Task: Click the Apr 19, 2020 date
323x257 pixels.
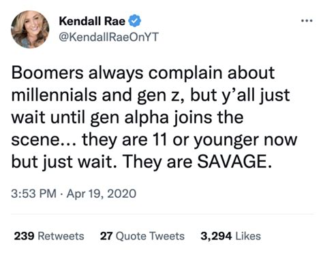Action: click(102, 194)
